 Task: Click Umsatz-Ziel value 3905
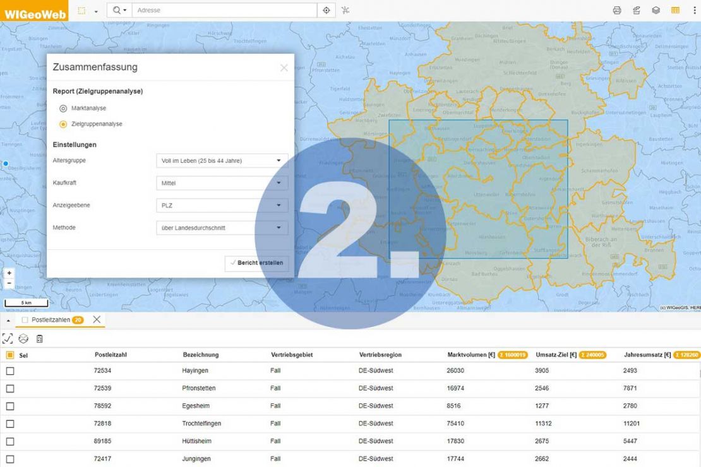coord(541,370)
